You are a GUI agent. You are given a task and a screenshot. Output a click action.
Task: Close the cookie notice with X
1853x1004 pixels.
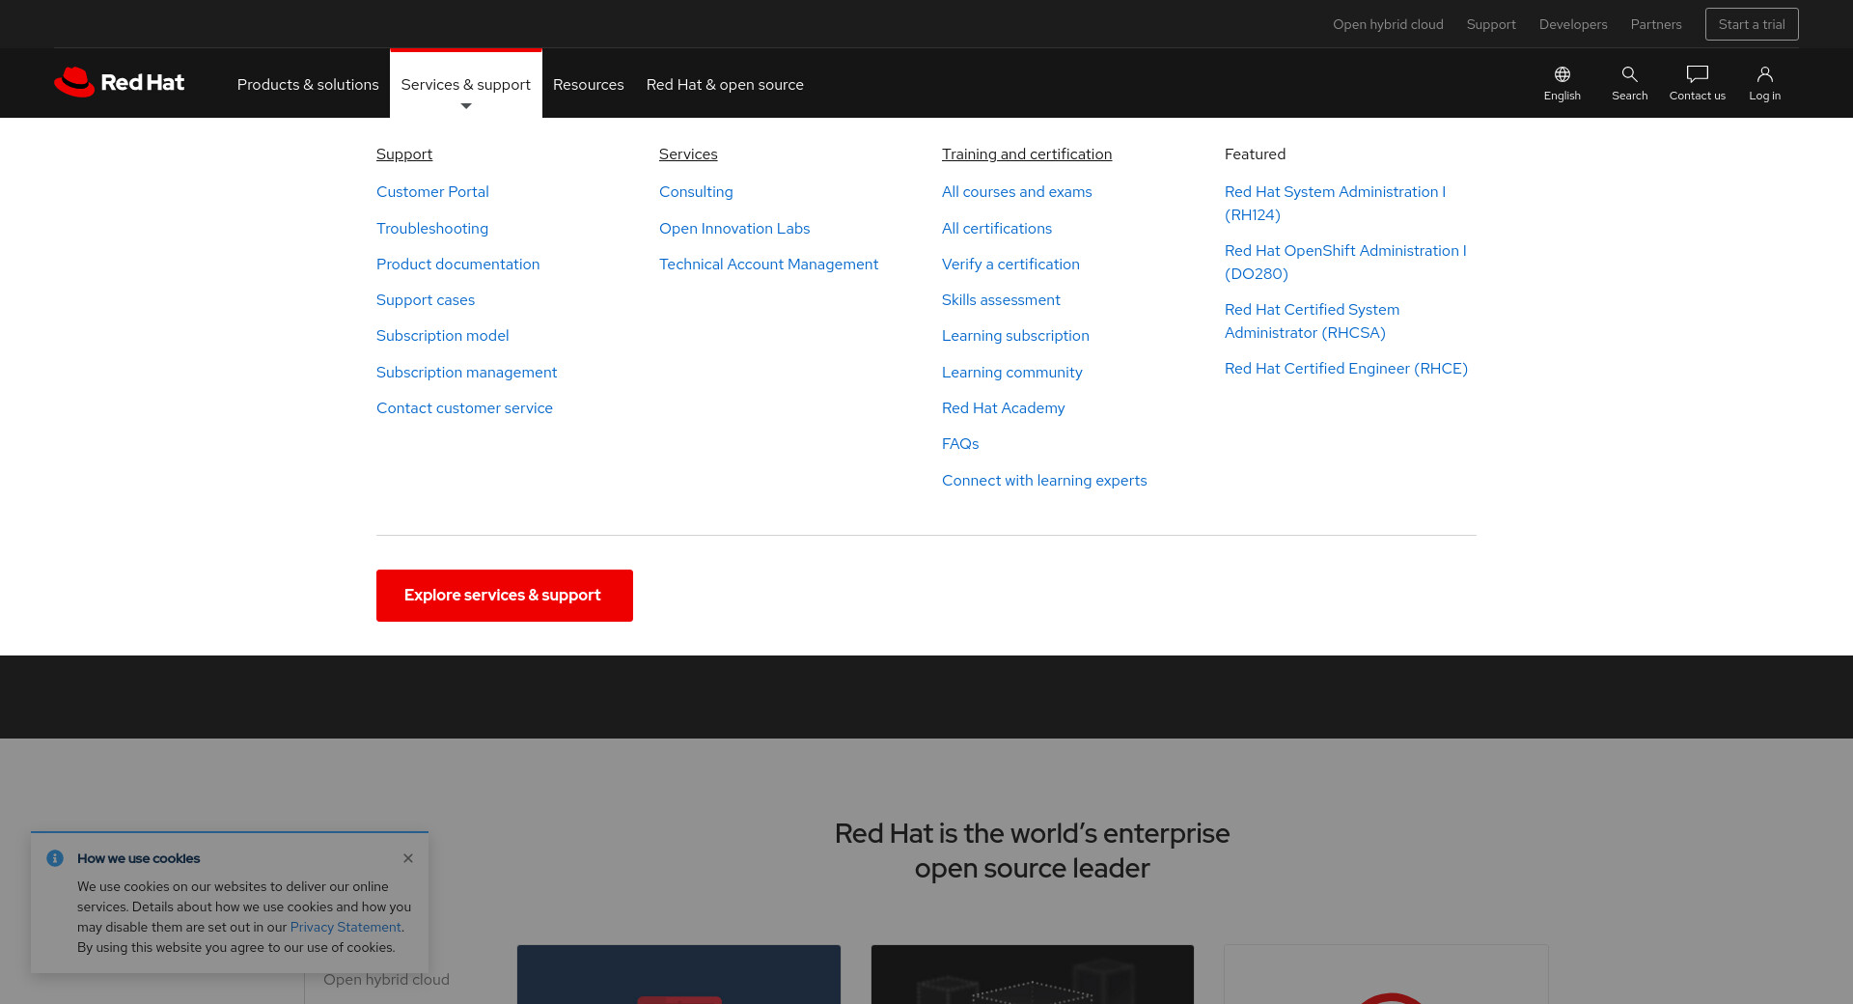408,858
